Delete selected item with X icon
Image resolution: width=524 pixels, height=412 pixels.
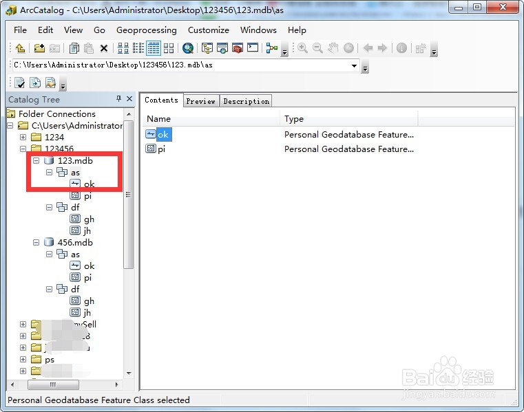pyautogui.click(x=104, y=48)
